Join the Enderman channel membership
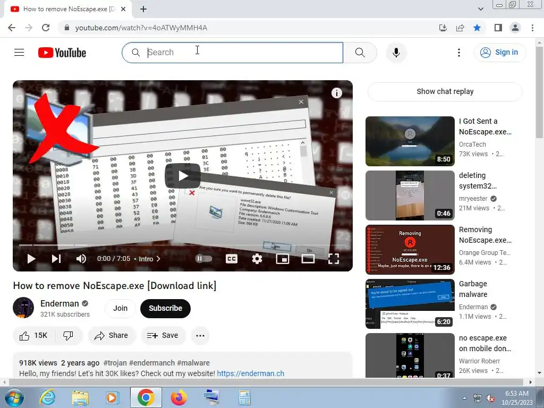544x408 pixels. click(x=120, y=309)
